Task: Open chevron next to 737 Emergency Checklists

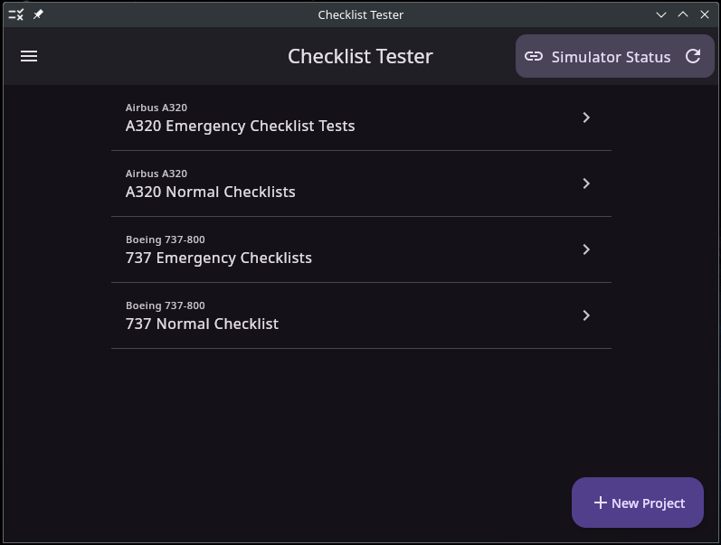Action: [x=586, y=249]
